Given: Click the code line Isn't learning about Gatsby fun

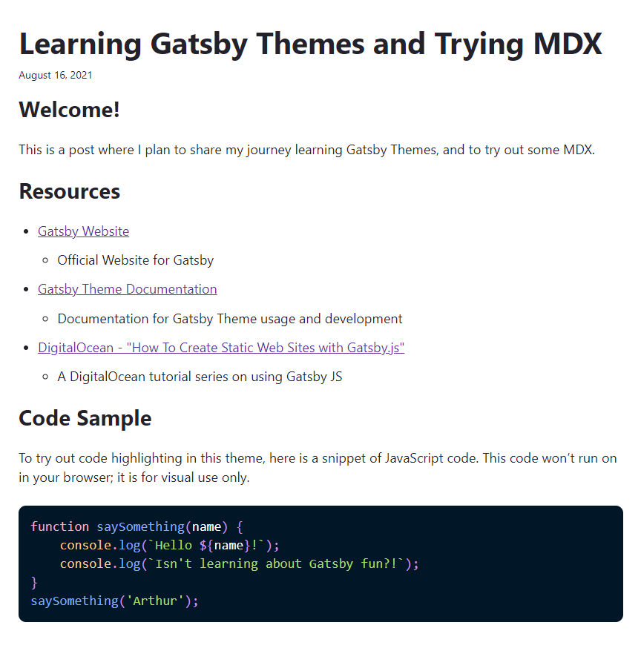Looking at the screenshot, I should click(240, 564).
